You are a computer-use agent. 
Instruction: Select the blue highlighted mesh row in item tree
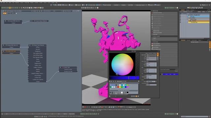199,16
